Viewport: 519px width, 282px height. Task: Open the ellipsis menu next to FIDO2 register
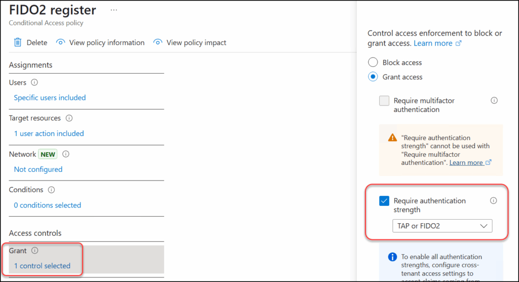[114, 10]
